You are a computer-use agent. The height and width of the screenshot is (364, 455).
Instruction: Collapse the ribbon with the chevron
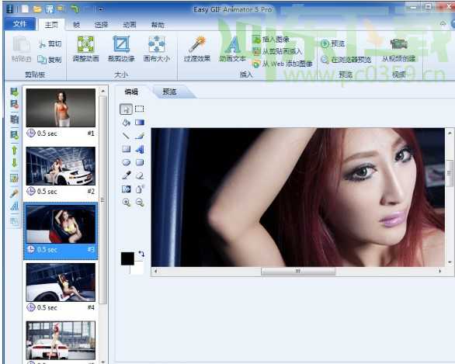click(x=443, y=23)
